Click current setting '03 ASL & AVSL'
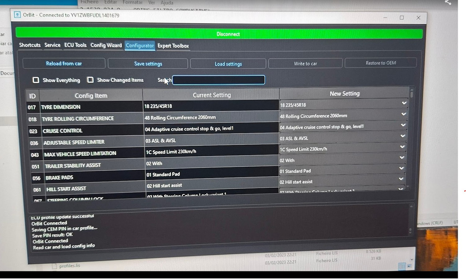Viewport: 466px width, 279px height. click(161, 140)
